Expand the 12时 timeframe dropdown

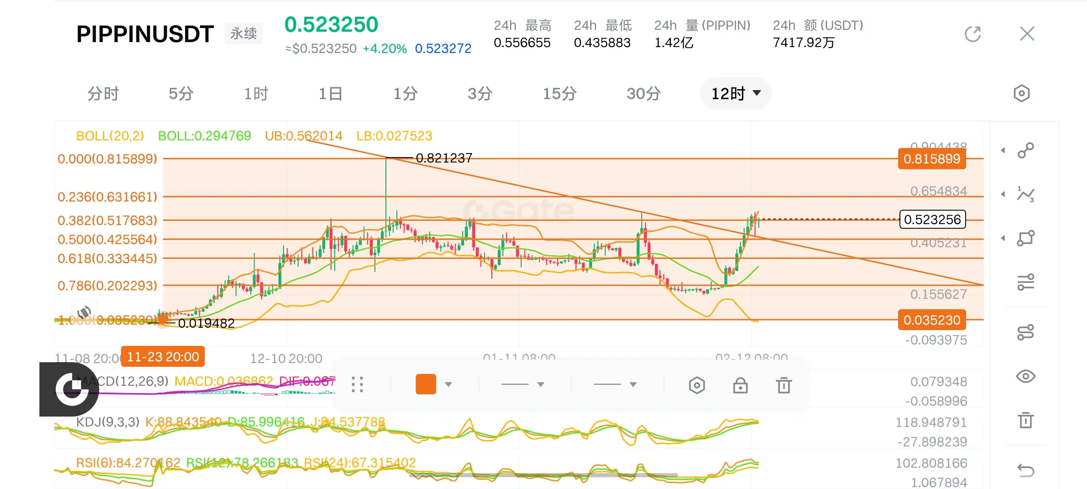pos(735,94)
